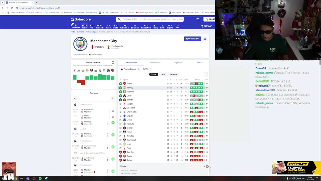Viewport: 321px width, 181px height.
Task: Click the Arsenal crest in standings
Action: click(x=124, y=84)
